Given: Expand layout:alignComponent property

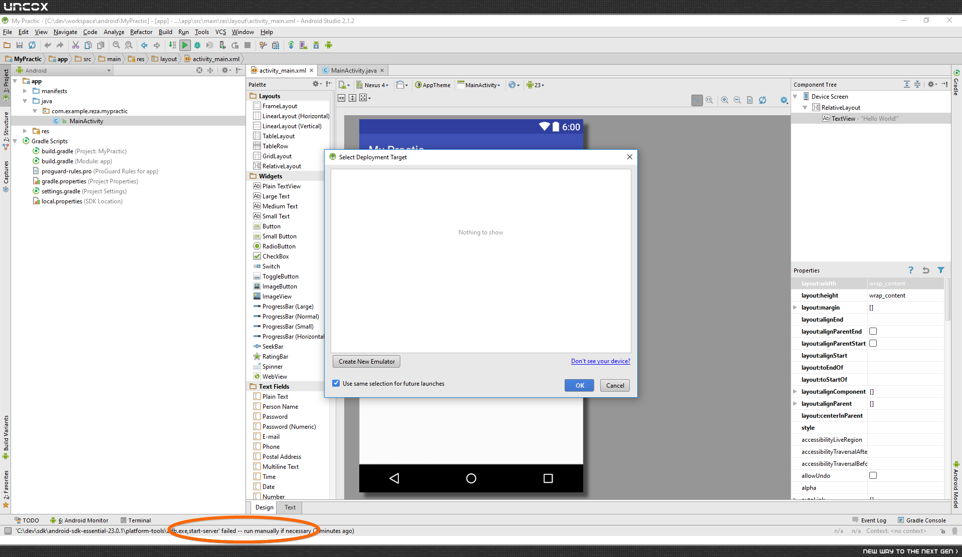Looking at the screenshot, I should [x=795, y=392].
